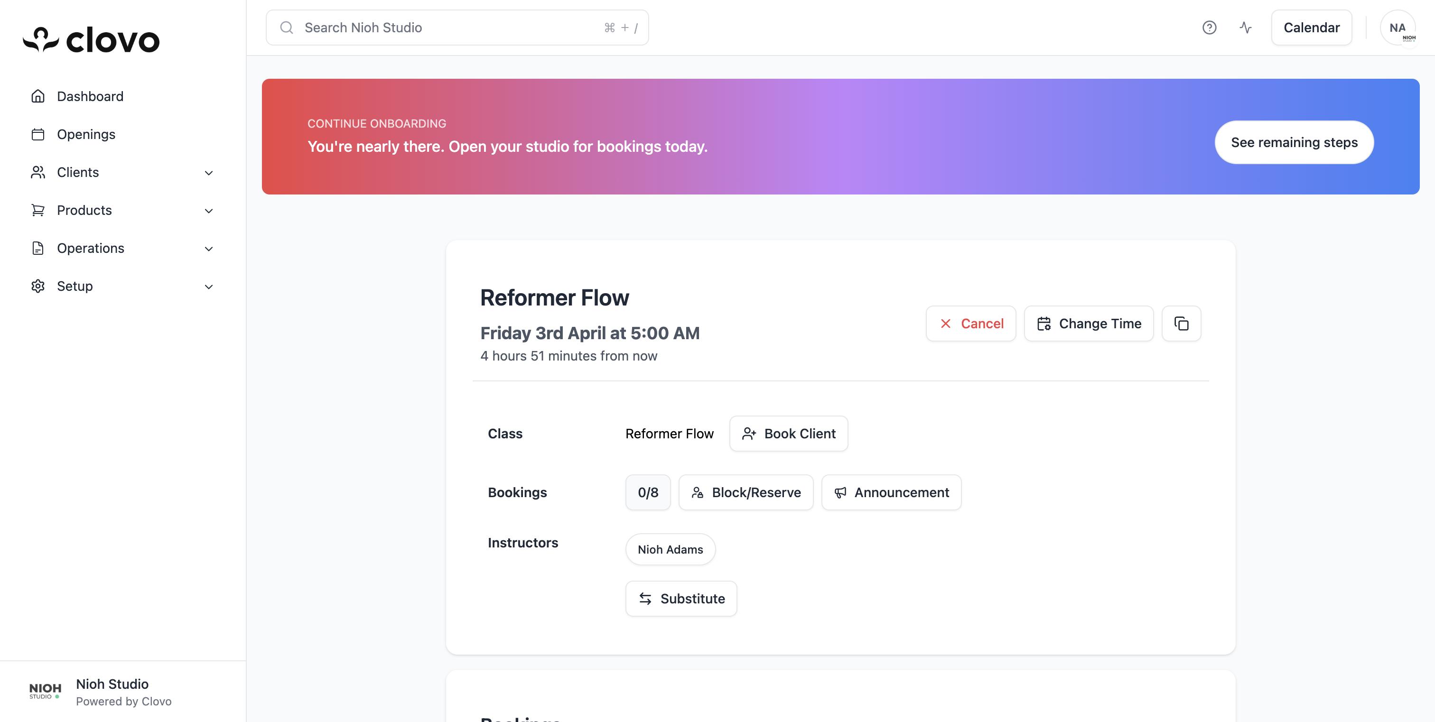Viewport: 1435px width, 722px height.
Task: Focus the Search Nioh Studio field
Action: [457, 28]
